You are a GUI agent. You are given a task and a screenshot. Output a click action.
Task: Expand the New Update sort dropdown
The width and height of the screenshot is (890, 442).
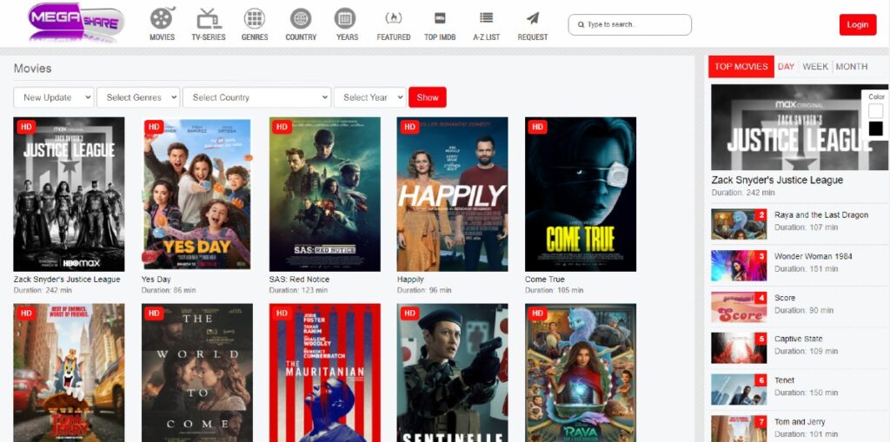coord(54,97)
